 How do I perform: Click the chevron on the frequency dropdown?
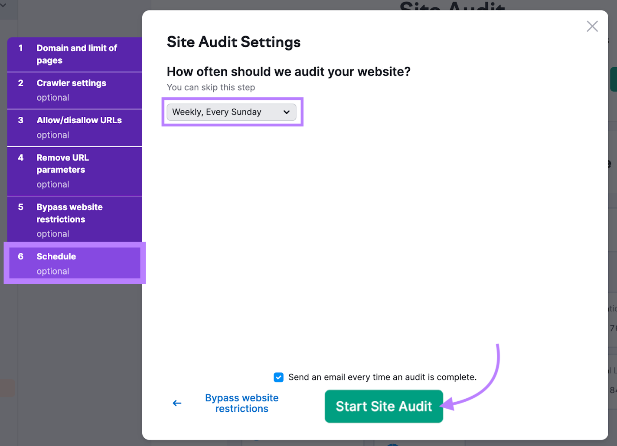pos(286,112)
